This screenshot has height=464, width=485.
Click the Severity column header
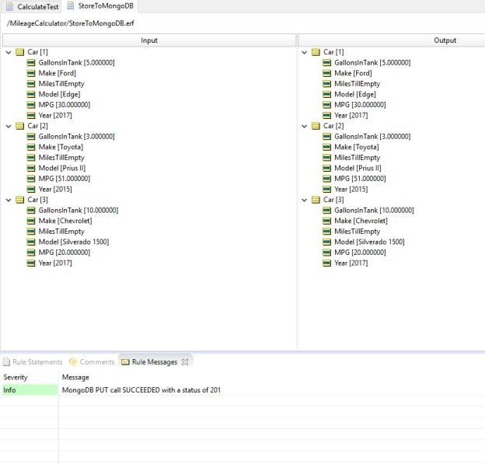tap(16, 377)
